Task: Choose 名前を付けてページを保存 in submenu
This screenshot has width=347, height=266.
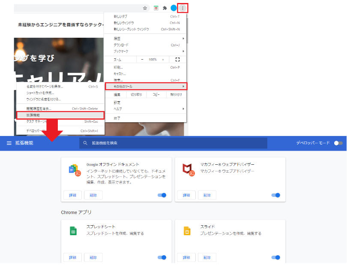Action: pos(60,87)
